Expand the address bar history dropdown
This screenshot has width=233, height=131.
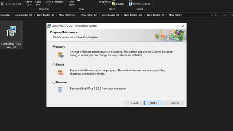[212, 15]
